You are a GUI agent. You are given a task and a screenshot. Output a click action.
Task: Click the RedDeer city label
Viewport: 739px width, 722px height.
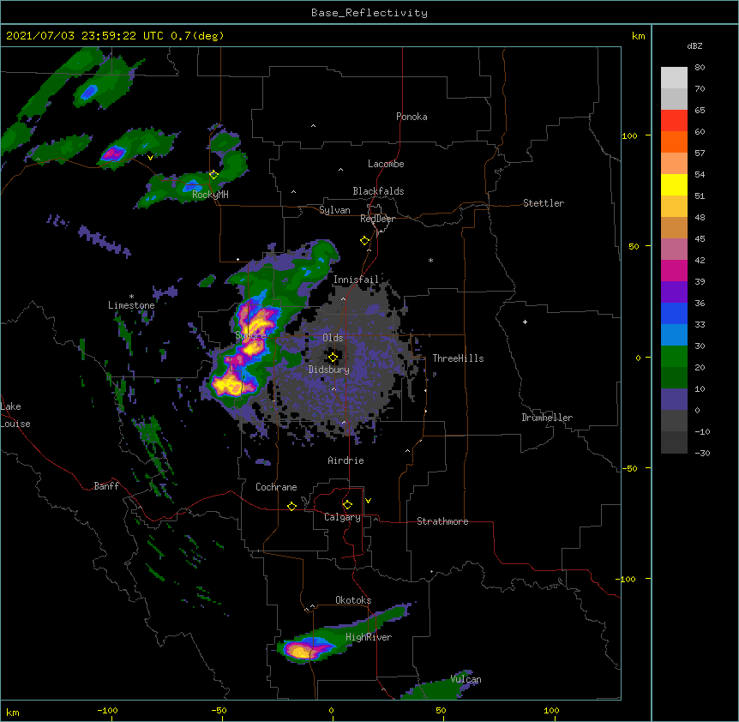(377, 219)
